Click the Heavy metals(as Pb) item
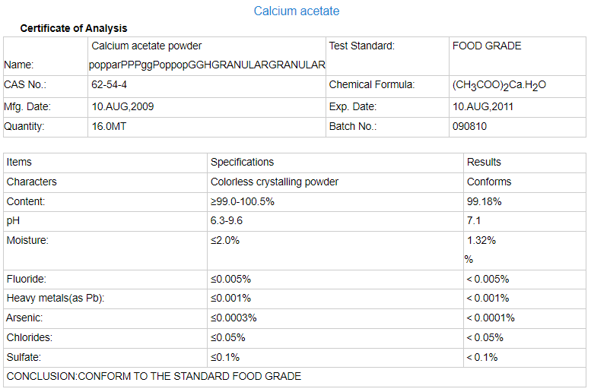Image resolution: width=591 pixels, height=392 pixels. tap(55, 298)
